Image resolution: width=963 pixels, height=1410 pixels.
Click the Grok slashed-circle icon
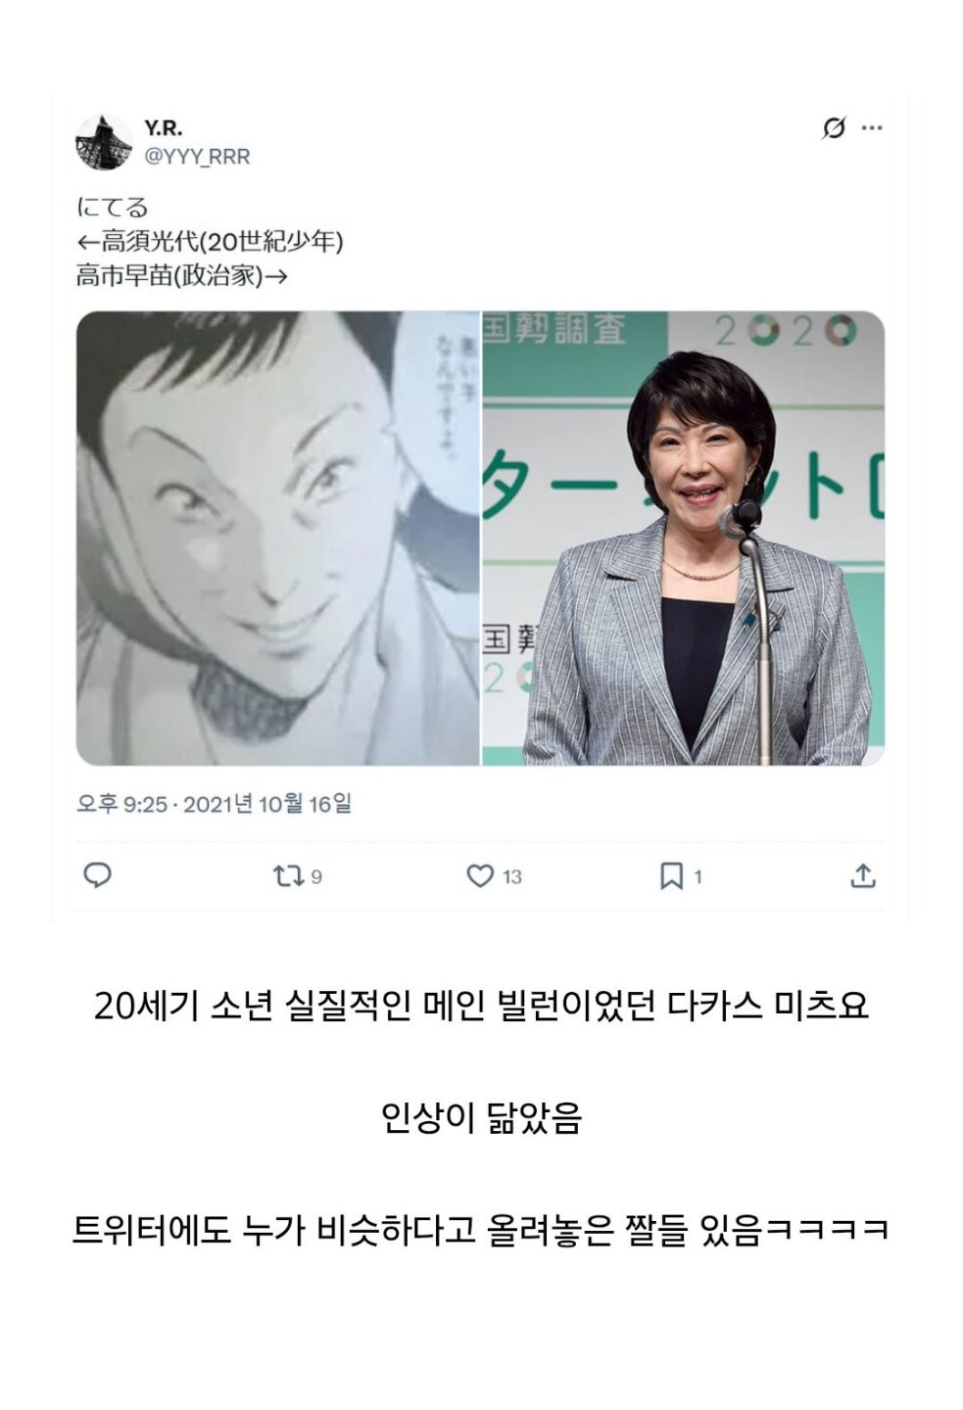pos(834,128)
